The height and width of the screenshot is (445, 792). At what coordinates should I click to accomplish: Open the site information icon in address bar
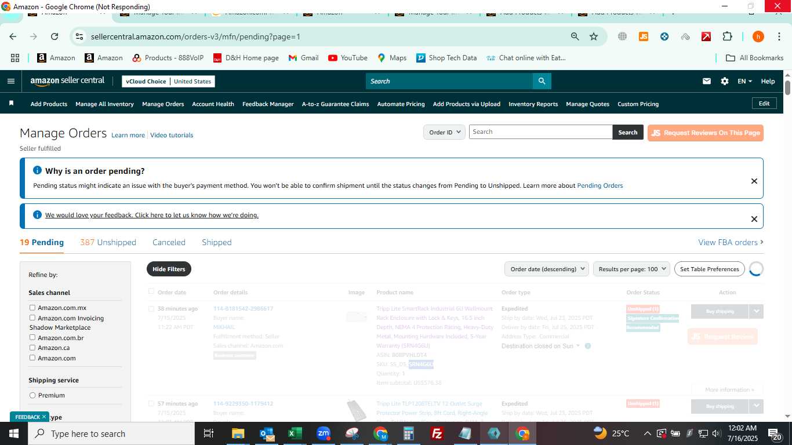pos(80,37)
